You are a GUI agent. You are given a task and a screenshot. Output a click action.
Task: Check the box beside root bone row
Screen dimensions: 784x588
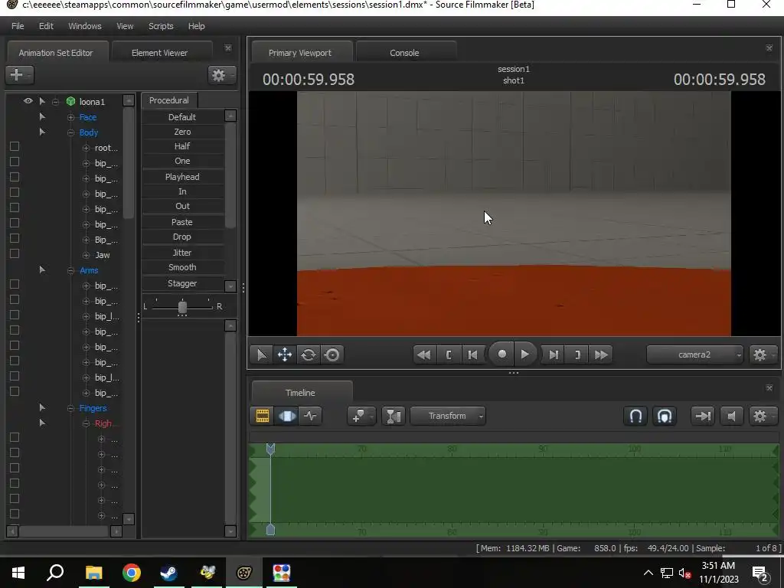coord(15,146)
